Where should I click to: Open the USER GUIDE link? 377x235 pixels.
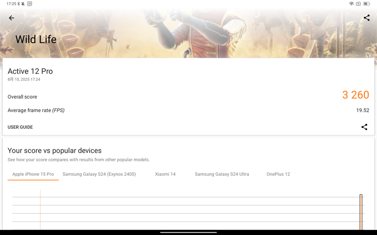click(20, 127)
